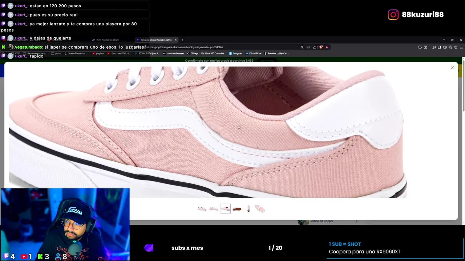This screenshot has width=465, height=261.
Task: Click chat message 'pues es su precio real'
Action: [53, 15]
